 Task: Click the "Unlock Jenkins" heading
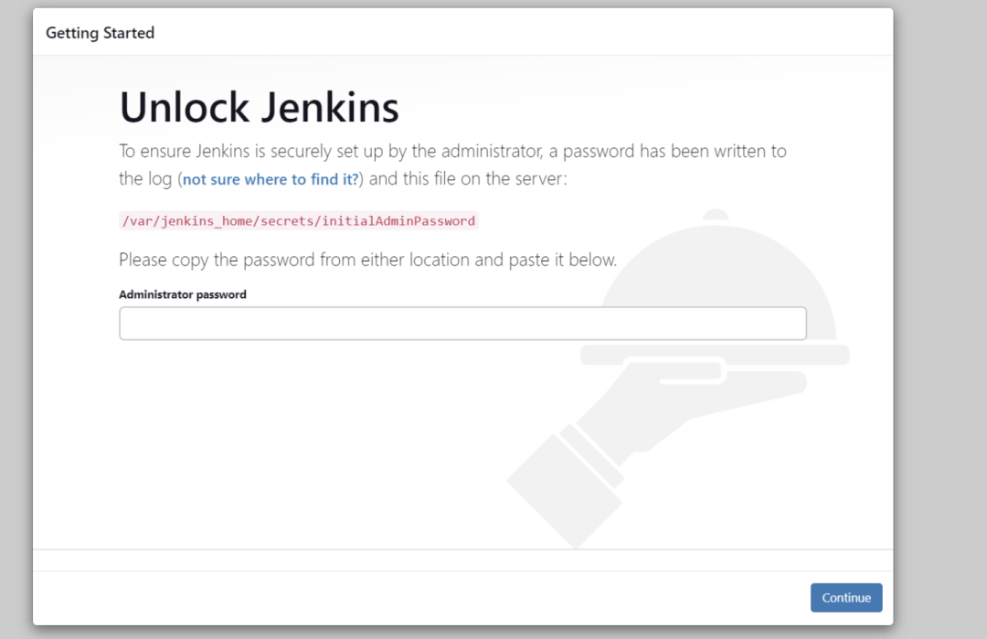(260, 108)
